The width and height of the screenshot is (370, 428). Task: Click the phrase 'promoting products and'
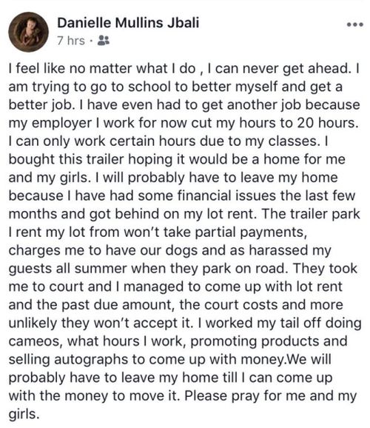269,341
